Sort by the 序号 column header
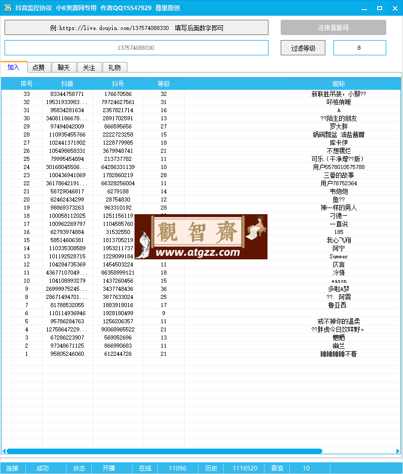 tap(26, 84)
